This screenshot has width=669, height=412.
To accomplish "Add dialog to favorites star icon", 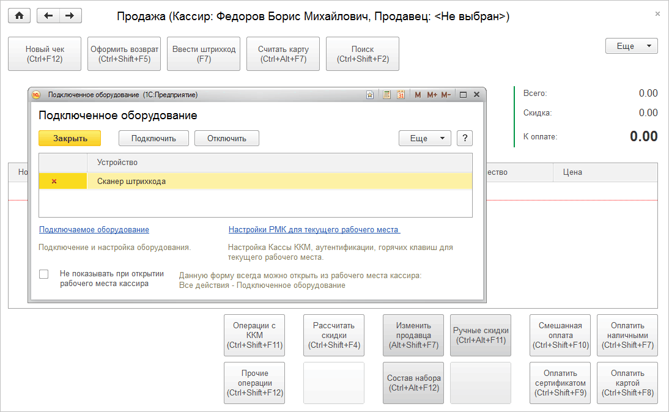I will tap(370, 95).
